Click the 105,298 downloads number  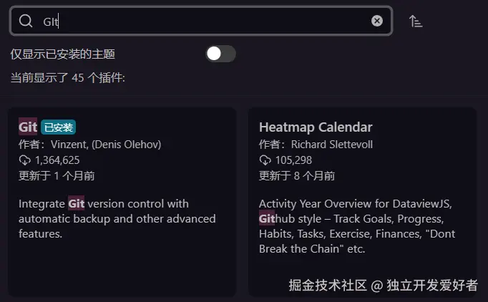tap(293, 160)
